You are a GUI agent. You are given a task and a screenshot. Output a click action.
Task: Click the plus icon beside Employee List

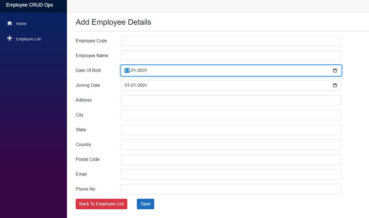pos(10,38)
